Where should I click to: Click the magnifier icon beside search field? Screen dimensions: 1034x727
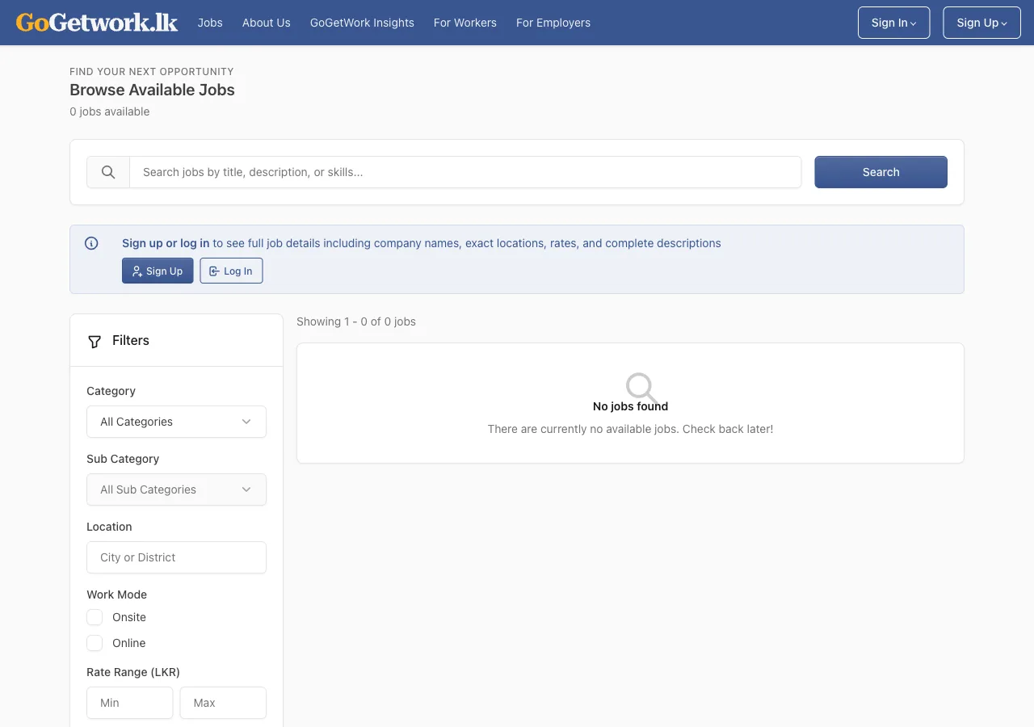click(108, 172)
